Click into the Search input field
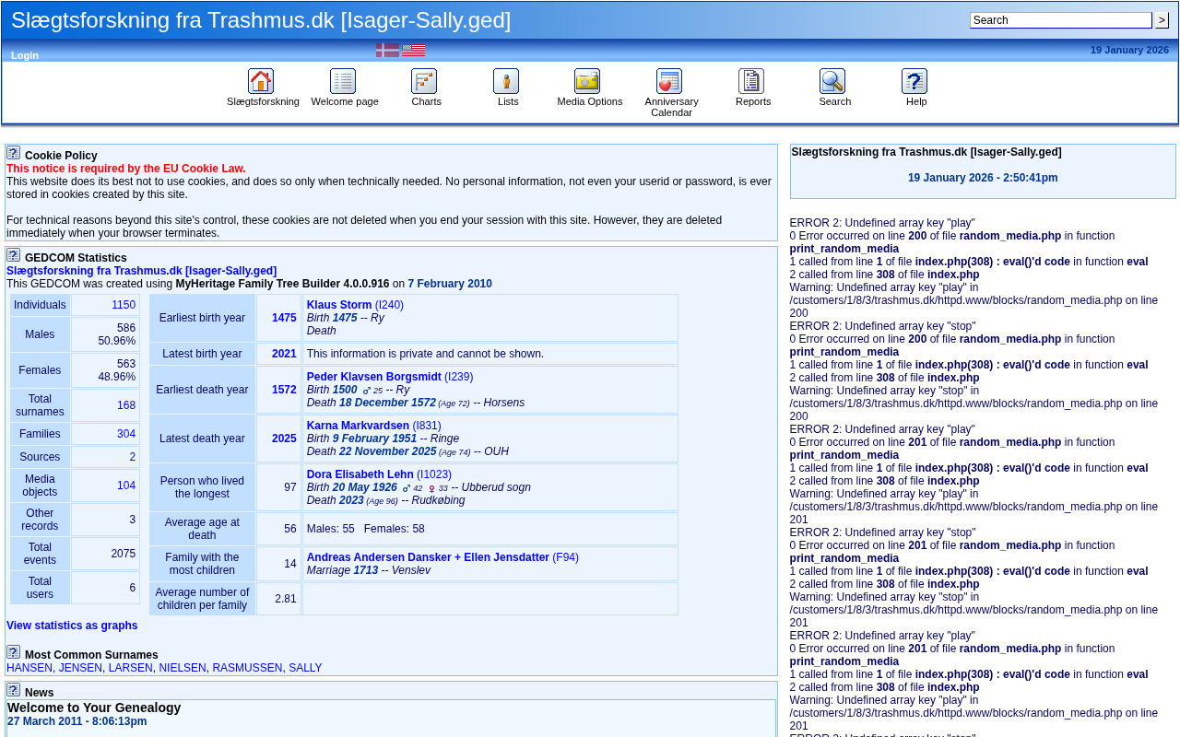The image size is (1180, 737). pyautogui.click(x=1060, y=20)
